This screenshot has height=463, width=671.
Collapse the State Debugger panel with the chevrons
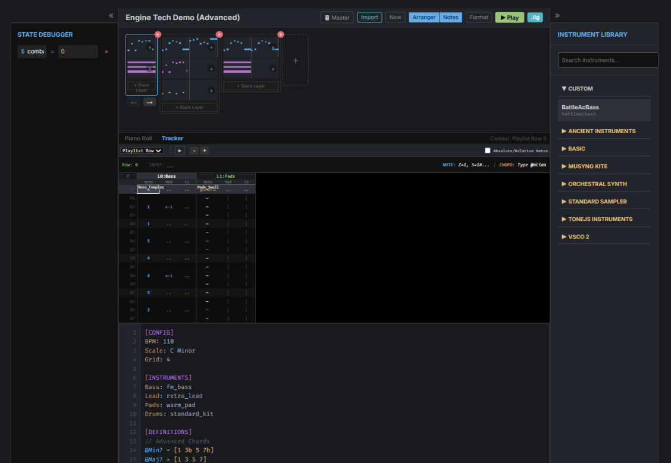coord(111,15)
